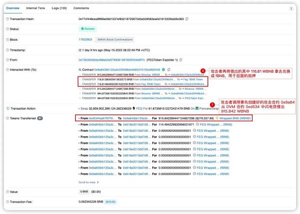Click 'Scroll for more' under token transfers
This screenshot has width=300, height=214.
point(89,182)
